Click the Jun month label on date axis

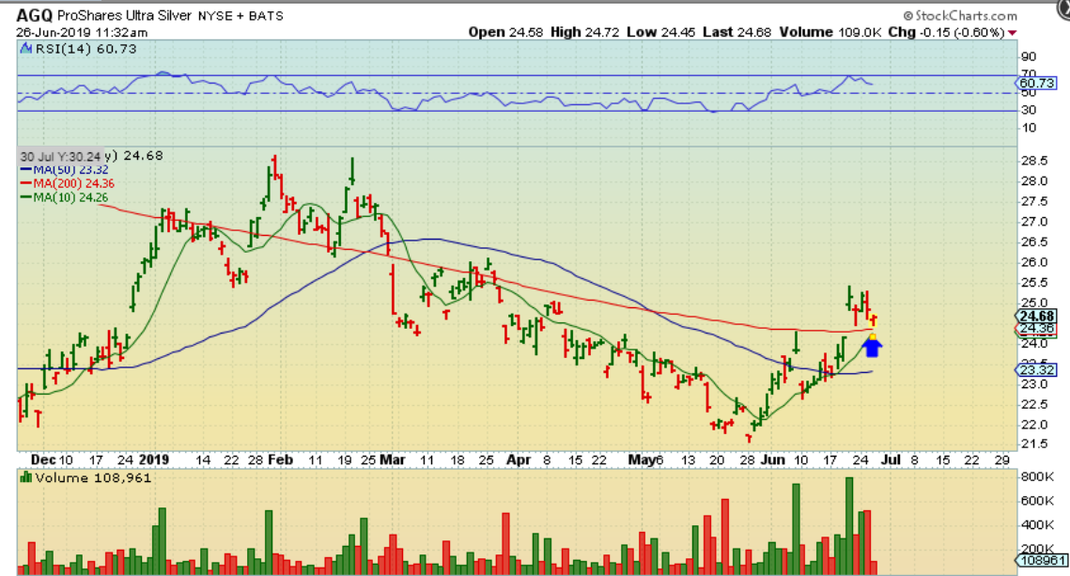click(772, 460)
